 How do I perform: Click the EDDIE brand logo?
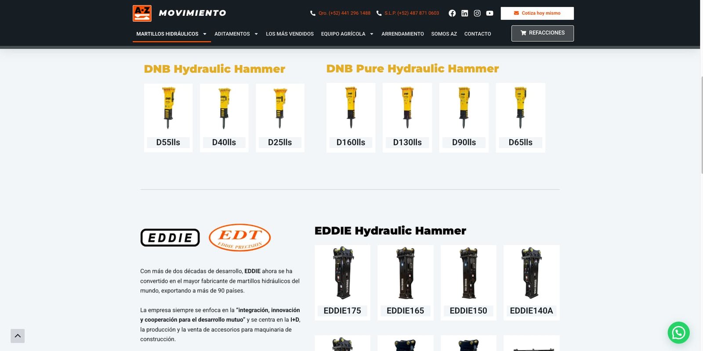click(x=170, y=238)
